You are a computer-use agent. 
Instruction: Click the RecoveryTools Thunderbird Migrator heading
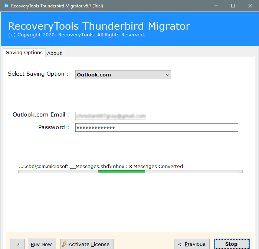pyautogui.click(x=99, y=26)
